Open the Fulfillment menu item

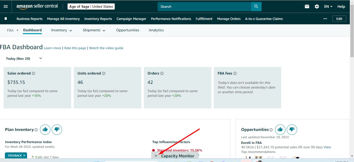pos(204,19)
